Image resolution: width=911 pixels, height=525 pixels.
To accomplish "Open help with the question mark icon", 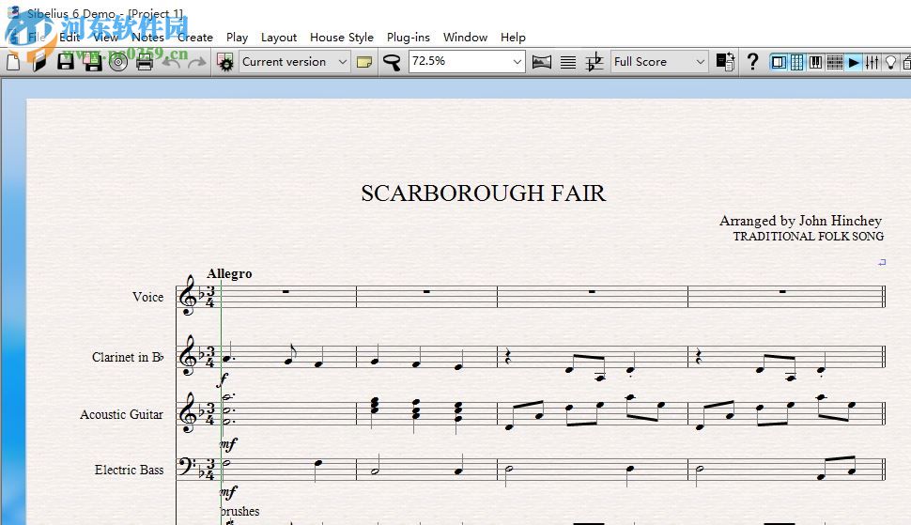I will (x=752, y=62).
